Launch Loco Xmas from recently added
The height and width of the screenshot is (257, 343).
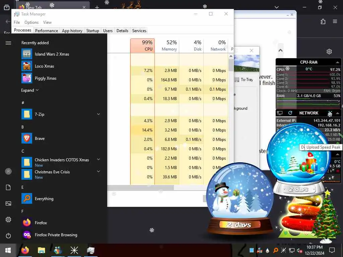click(27, 66)
